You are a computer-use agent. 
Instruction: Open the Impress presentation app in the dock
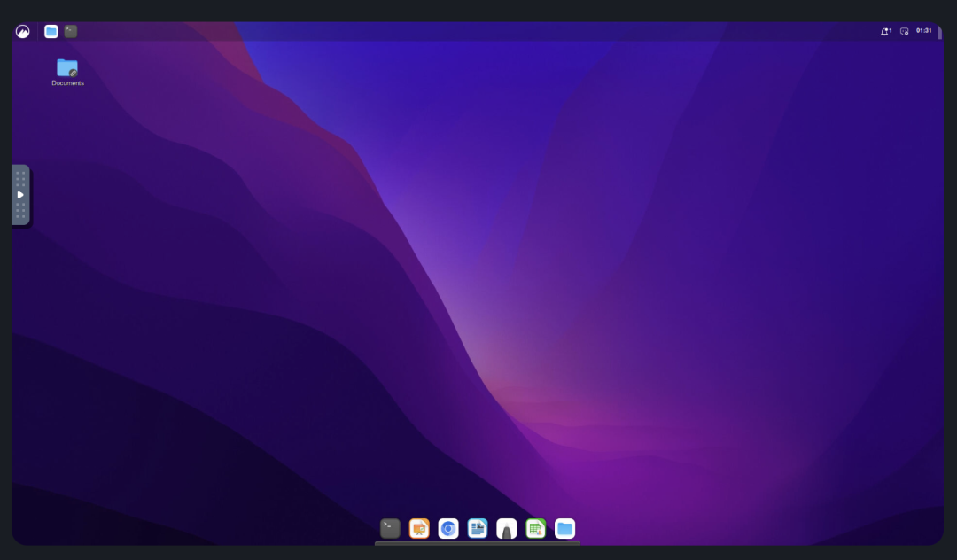(419, 529)
